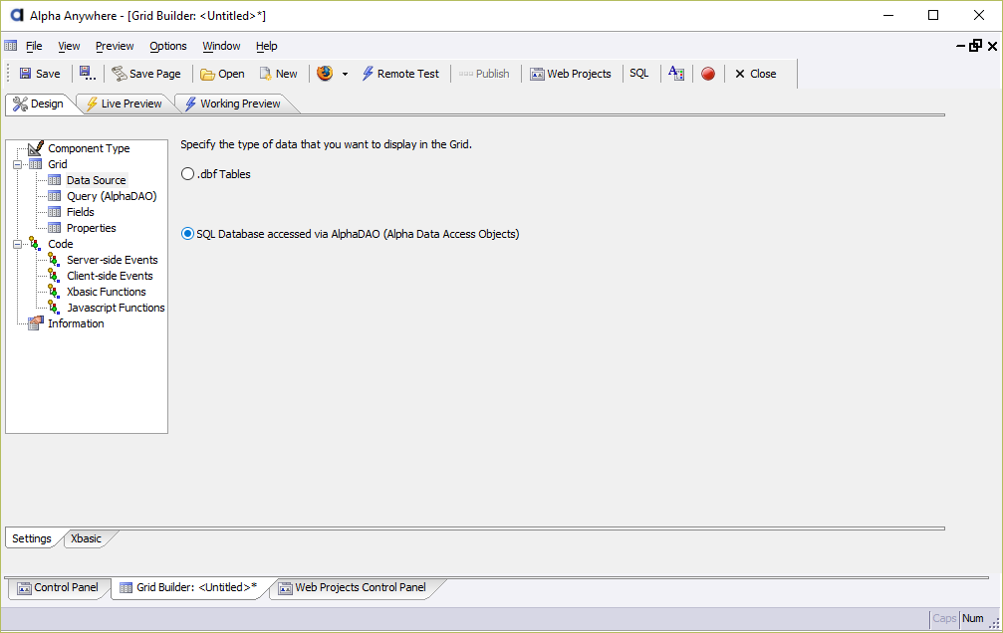Close the Grid Builder via toolbar
The height and width of the screenshot is (633, 1003).
[x=755, y=74]
